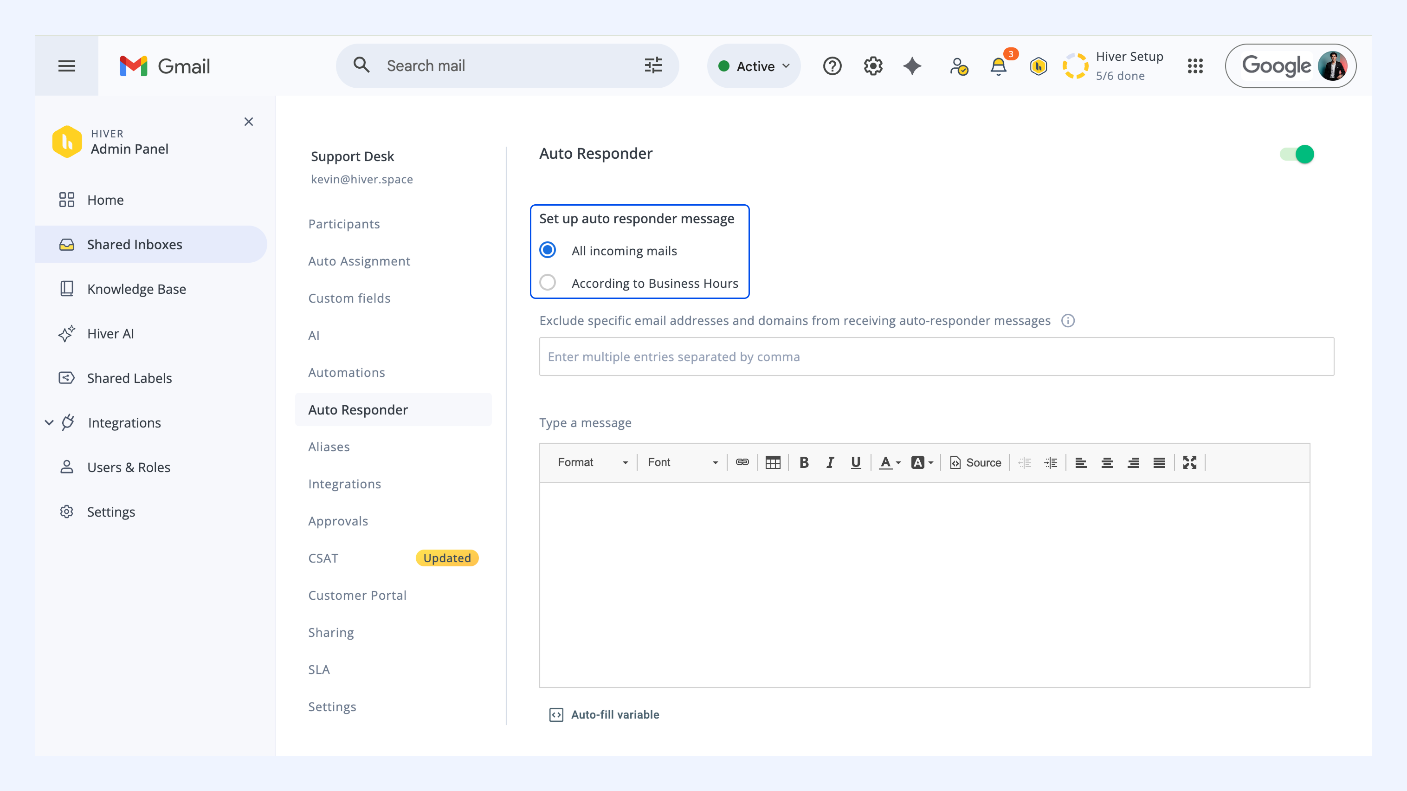Insert a table in the message editor
This screenshot has height=791, width=1407.
[x=773, y=462]
